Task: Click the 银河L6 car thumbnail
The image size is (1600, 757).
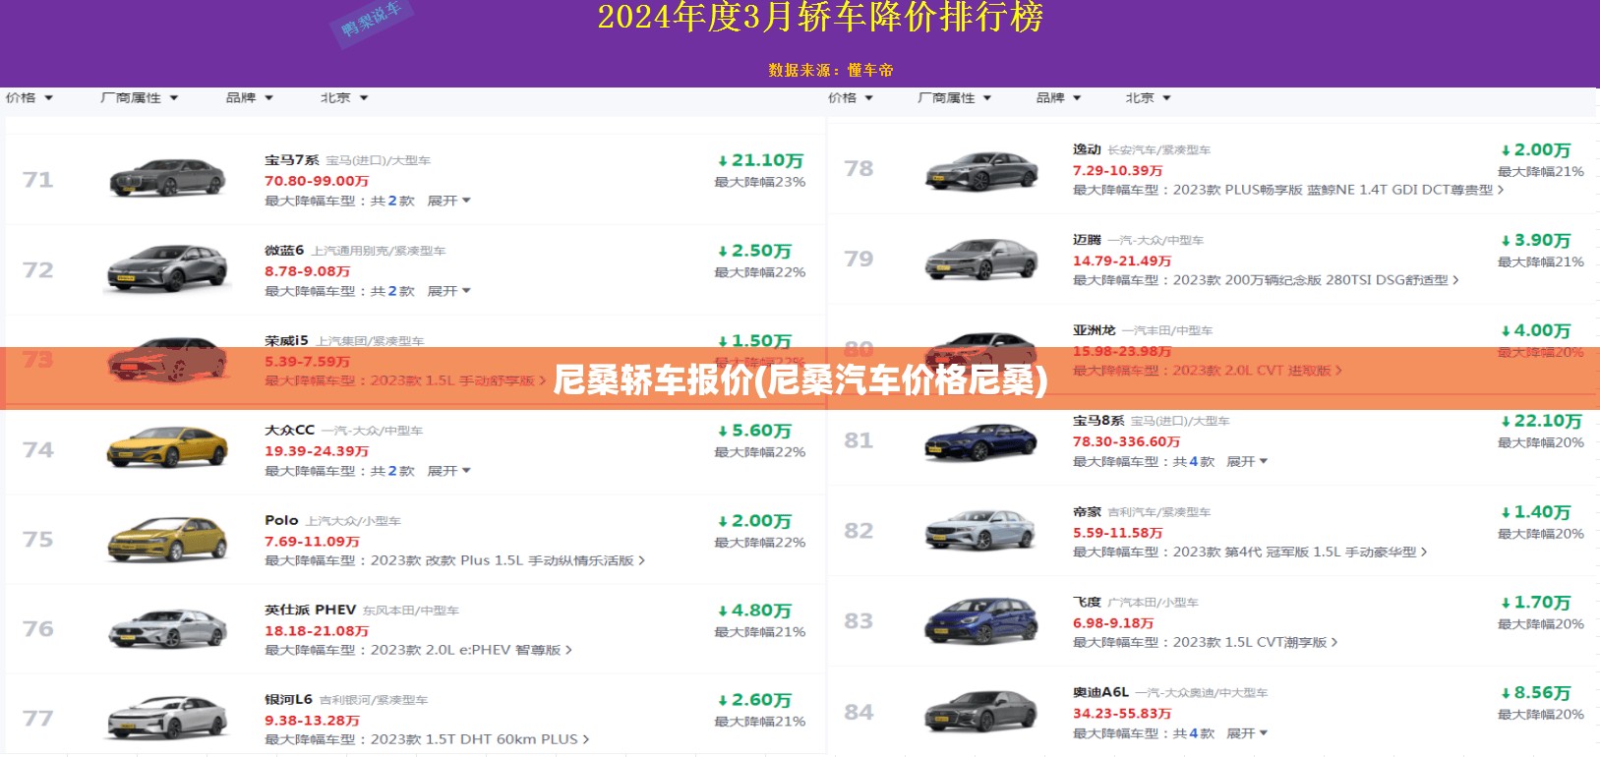Action: 167,718
